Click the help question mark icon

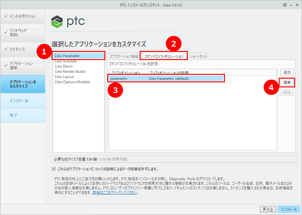(x=285, y=5)
